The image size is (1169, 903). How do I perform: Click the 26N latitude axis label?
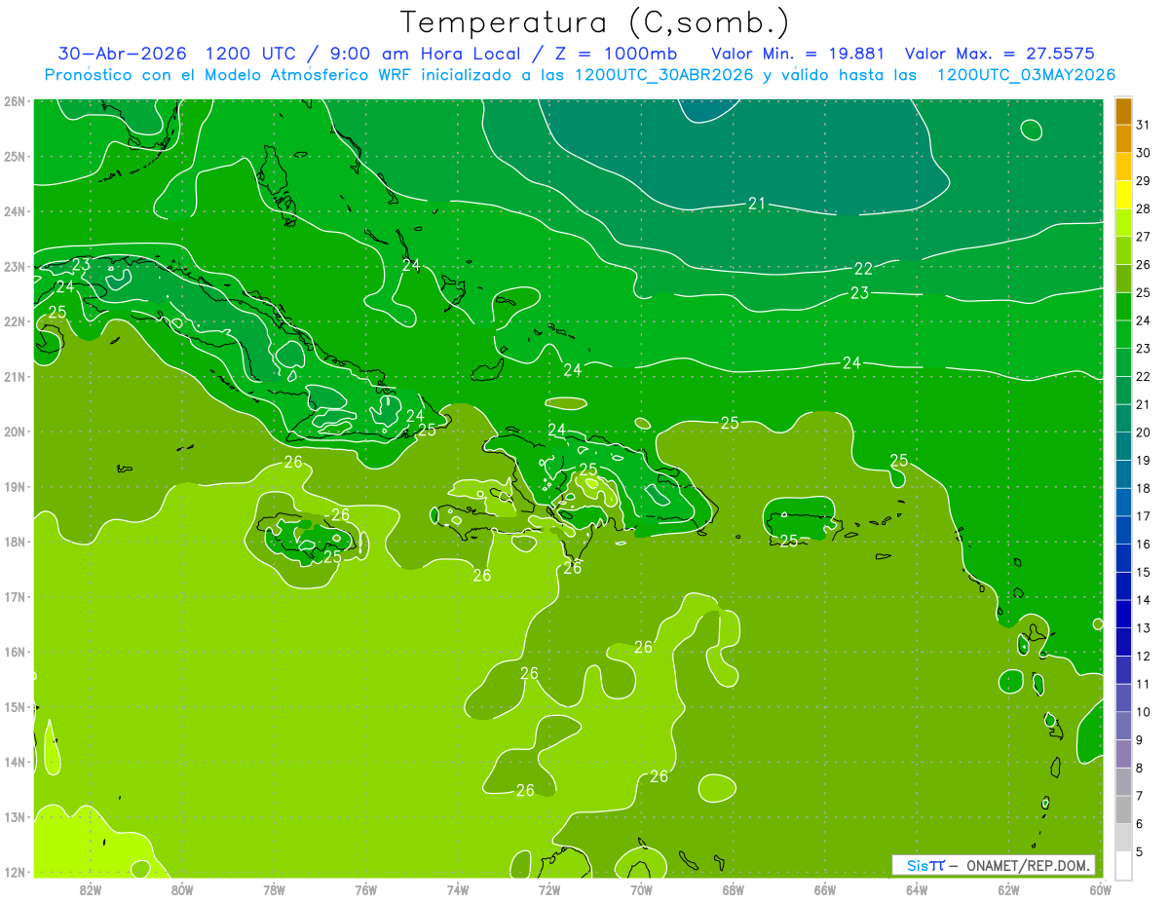(x=14, y=101)
